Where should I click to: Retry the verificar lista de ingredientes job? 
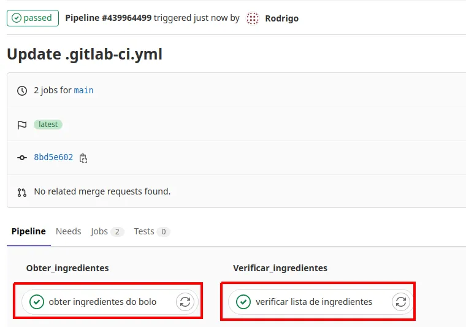point(401,302)
